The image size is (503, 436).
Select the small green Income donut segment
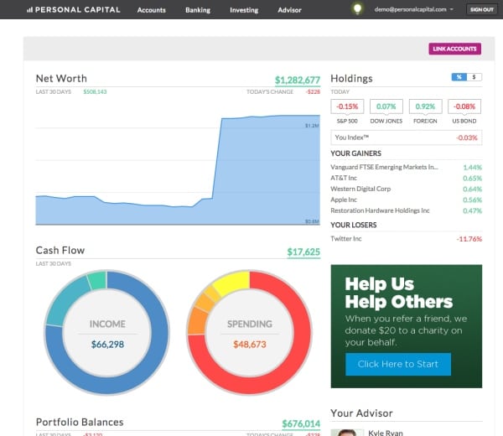(x=97, y=280)
